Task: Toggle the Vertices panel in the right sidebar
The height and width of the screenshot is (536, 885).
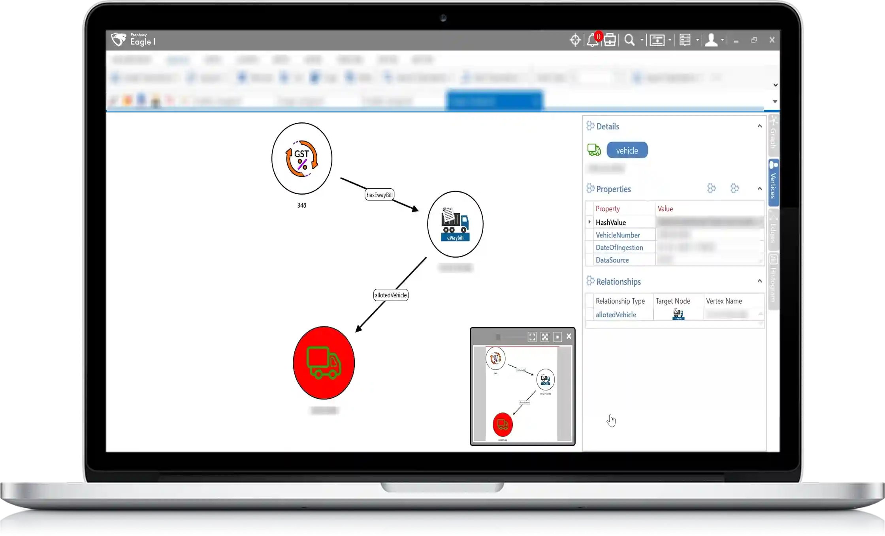Action: pyautogui.click(x=773, y=182)
